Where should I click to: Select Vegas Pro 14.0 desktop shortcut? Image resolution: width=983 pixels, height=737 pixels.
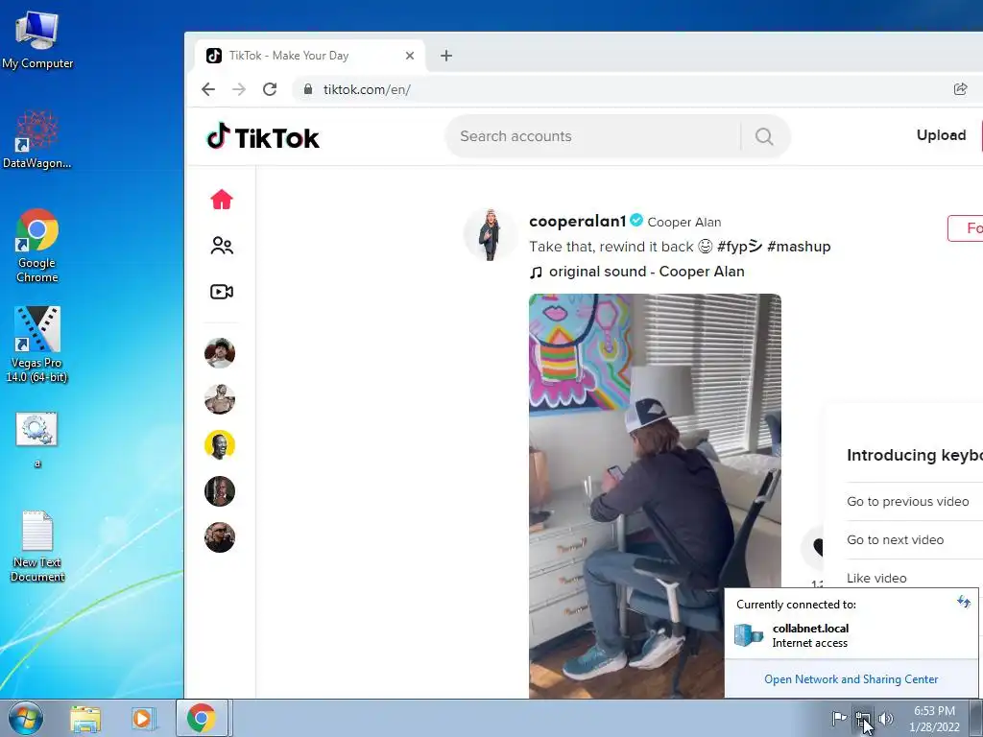[x=37, y=345]
